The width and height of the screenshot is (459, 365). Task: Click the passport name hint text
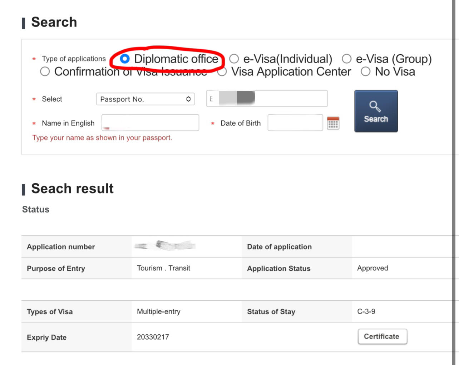(x=102, y=138)
